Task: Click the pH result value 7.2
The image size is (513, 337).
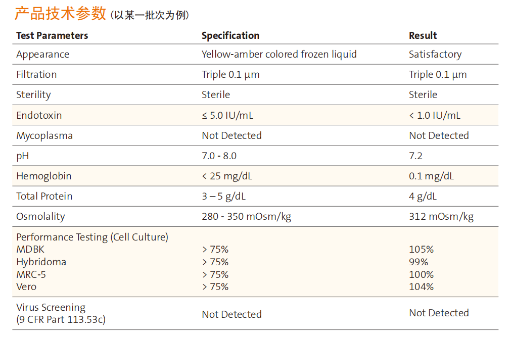Action: 415,156
